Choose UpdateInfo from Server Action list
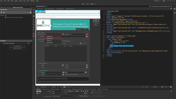 (x=53, y=42)
